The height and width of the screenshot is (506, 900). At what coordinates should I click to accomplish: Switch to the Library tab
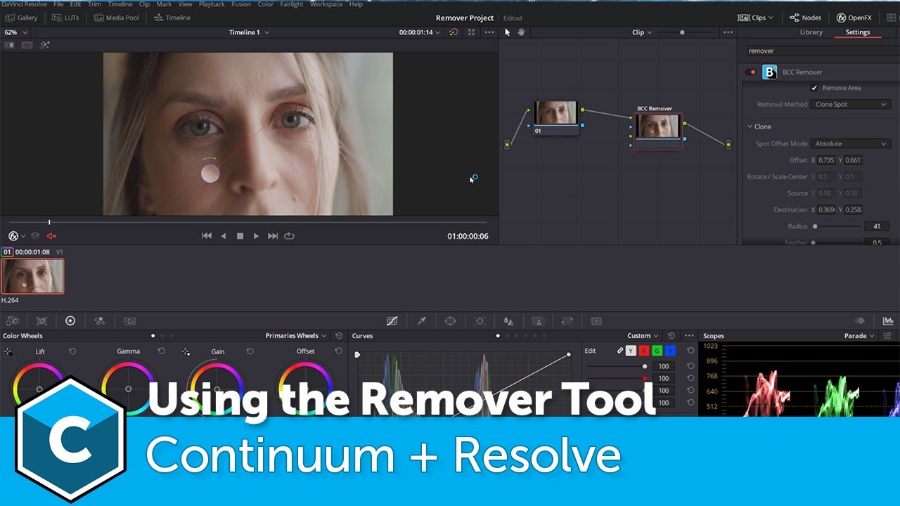(811, 32)
